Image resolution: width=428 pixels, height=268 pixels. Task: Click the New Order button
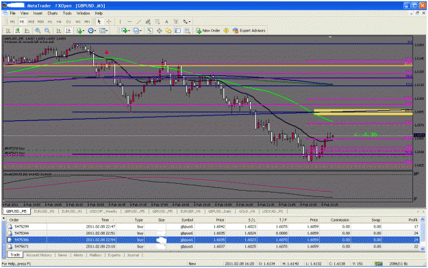click(208, 31)
